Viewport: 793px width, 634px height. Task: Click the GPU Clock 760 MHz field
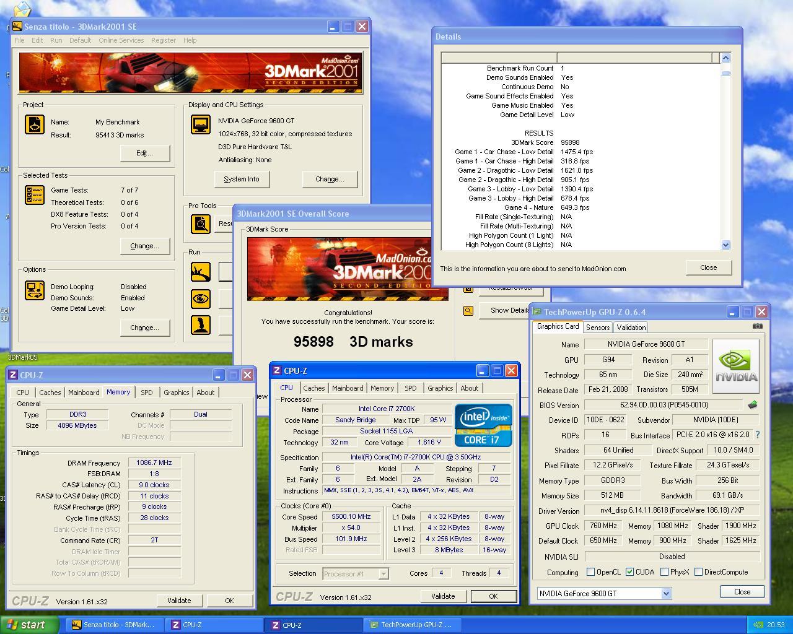603,526
